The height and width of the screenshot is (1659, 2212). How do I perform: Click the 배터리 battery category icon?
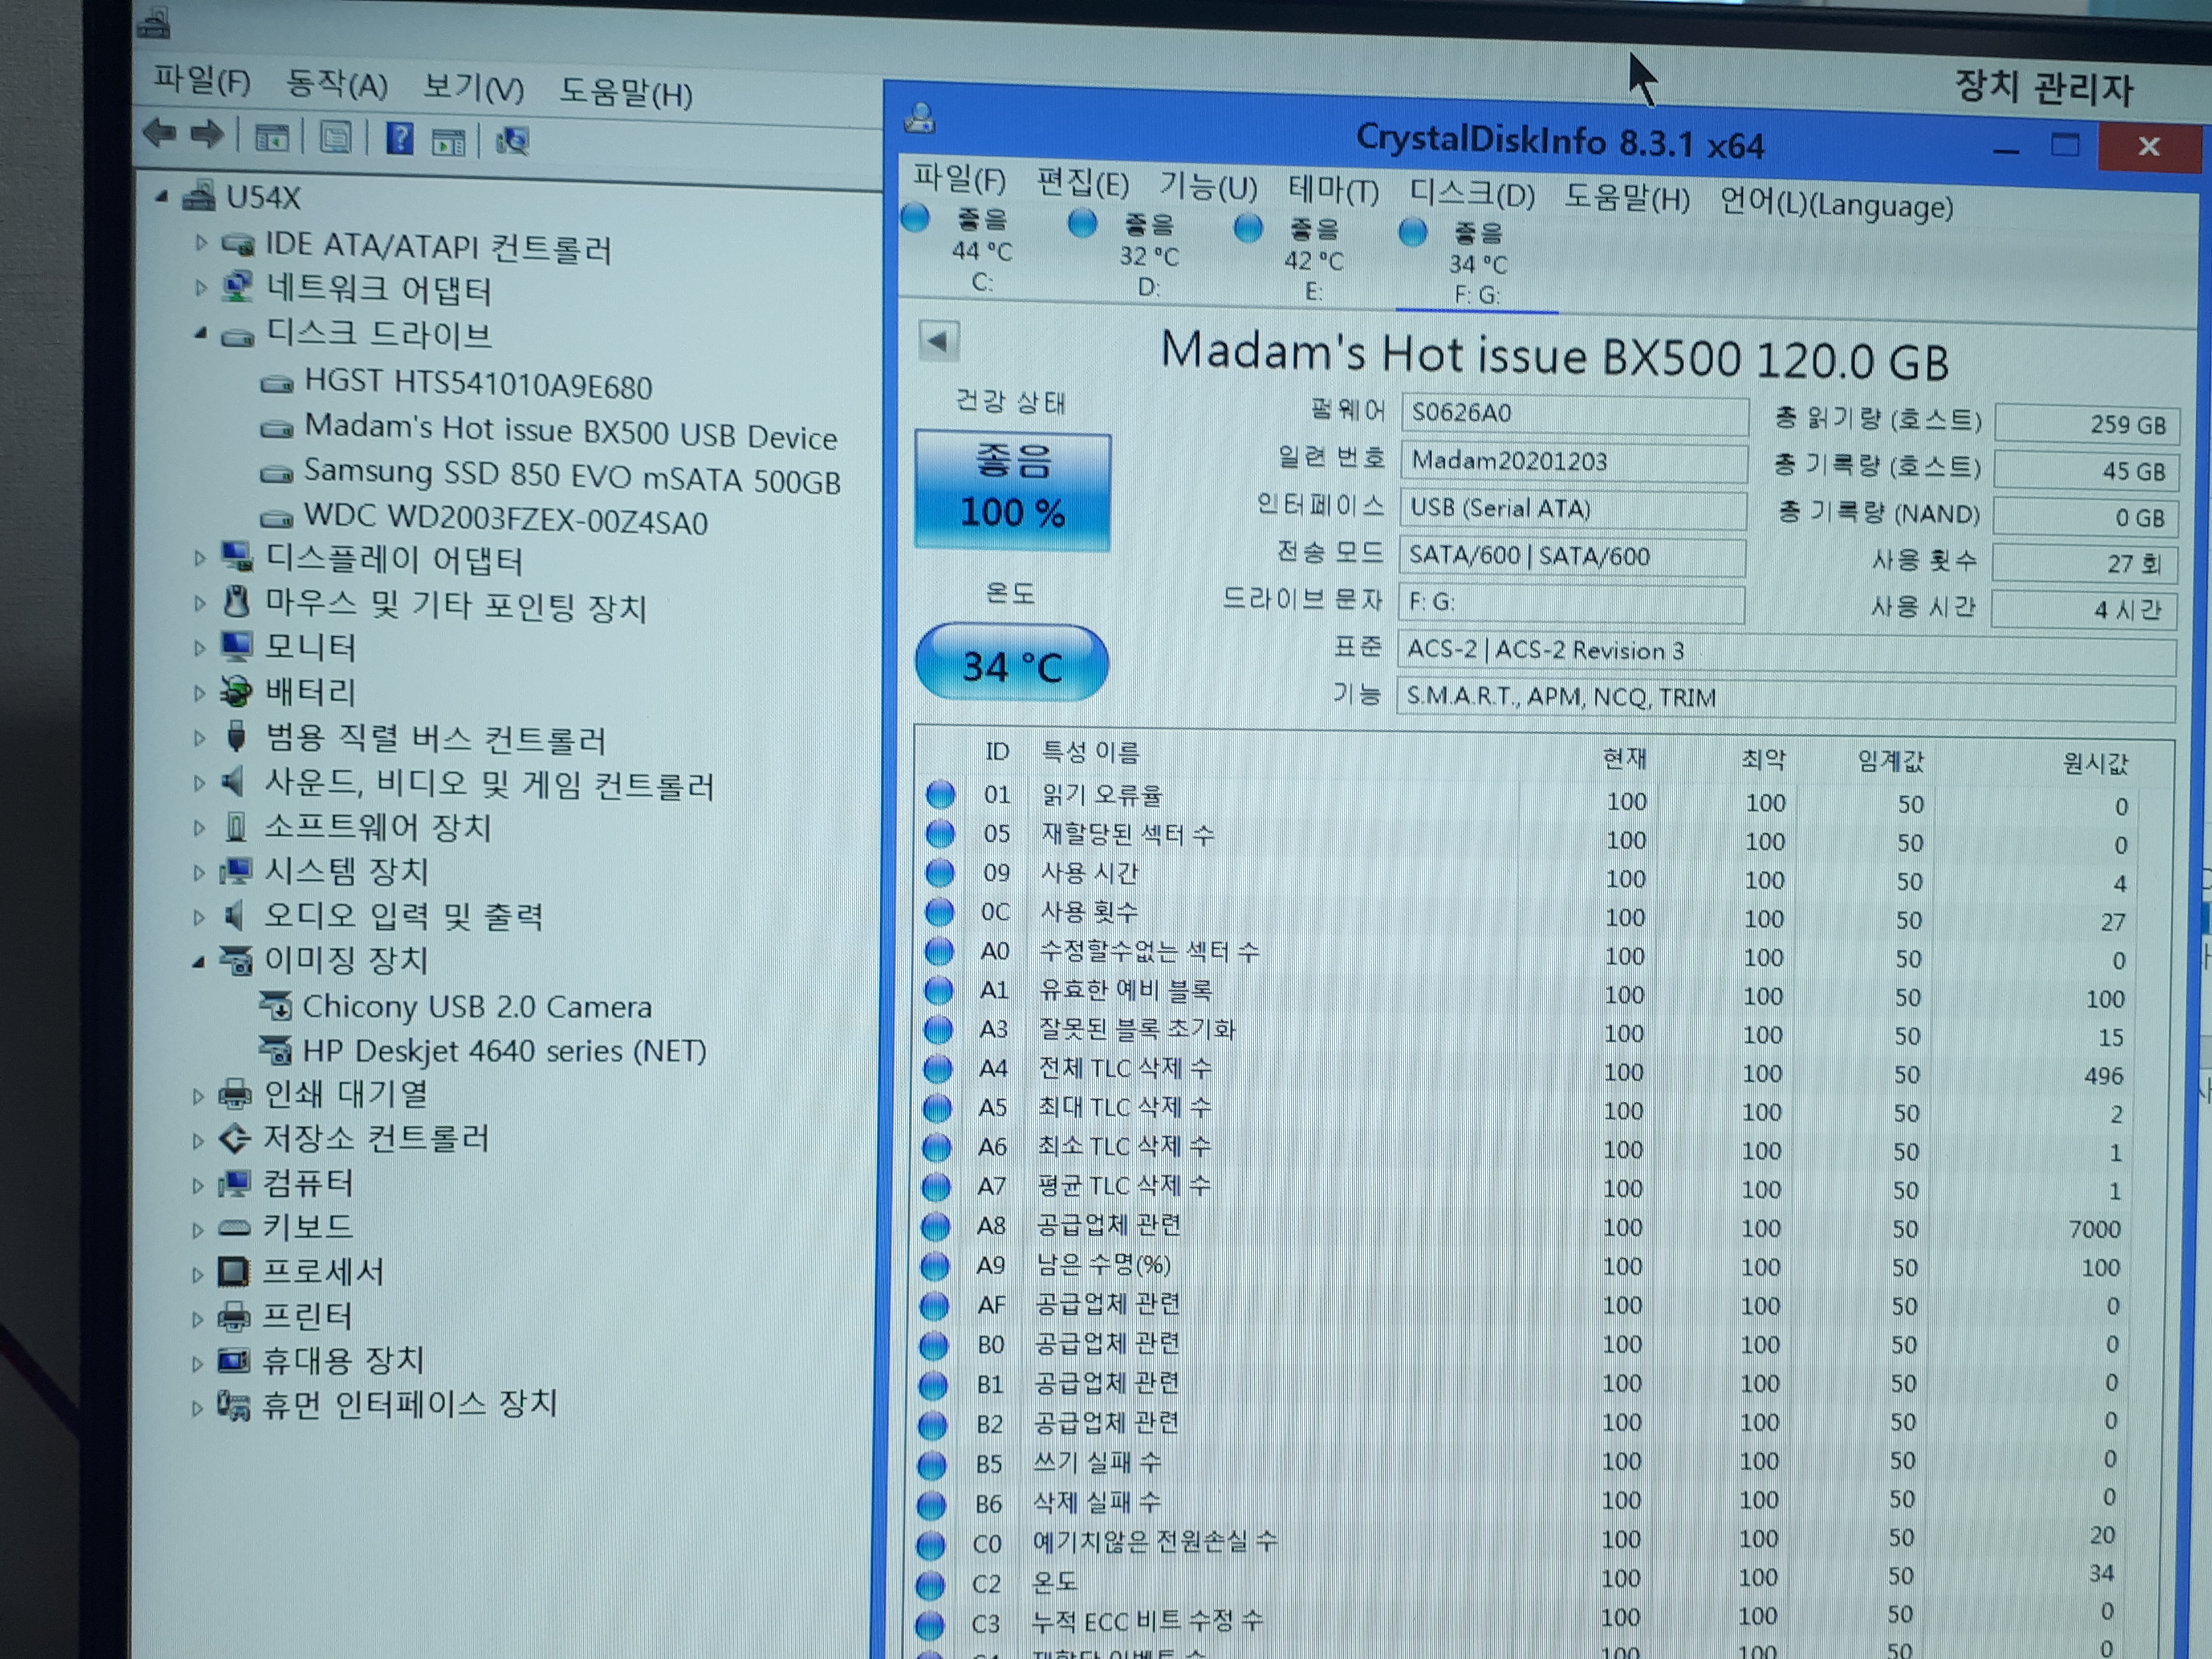236,690
